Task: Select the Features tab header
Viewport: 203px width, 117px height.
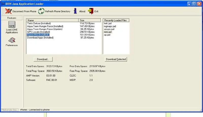Action: [x=12, y=18]
